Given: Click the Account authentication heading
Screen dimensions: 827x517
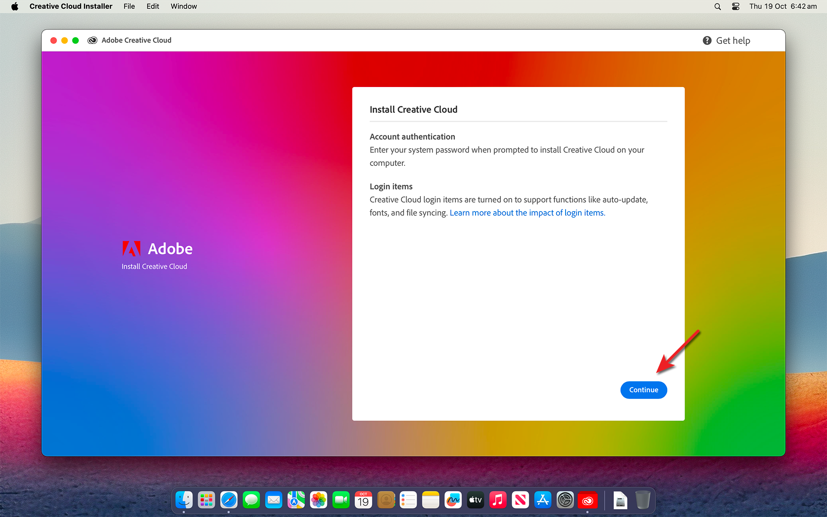Looking at the screenshot, I should tap(412, 137).
